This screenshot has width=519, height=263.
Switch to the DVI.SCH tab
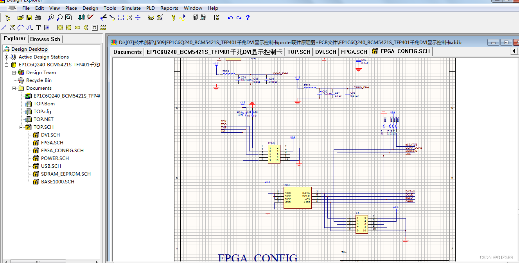pyautogui.click(x=326, y=52)
